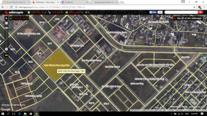The width and height of the screenshot is (207, 116).
Task: Click the ruler measure distance tool
Action: point(6,55)
